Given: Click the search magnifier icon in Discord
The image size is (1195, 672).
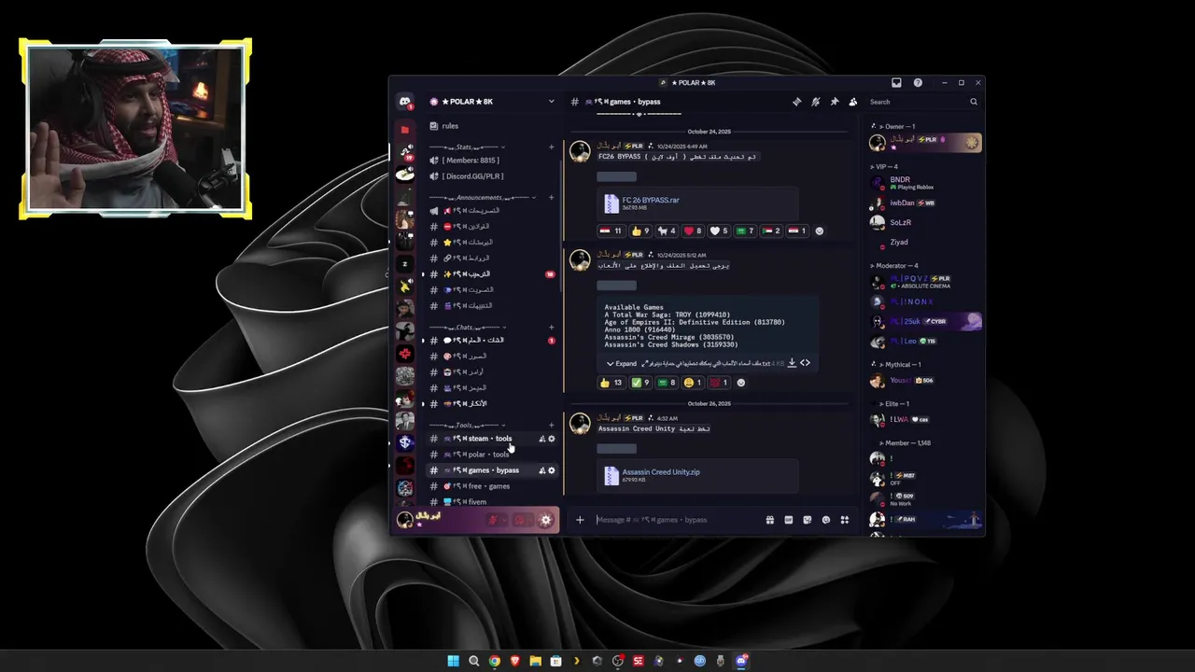Looking at the screenshot, I should pos(974,102).
